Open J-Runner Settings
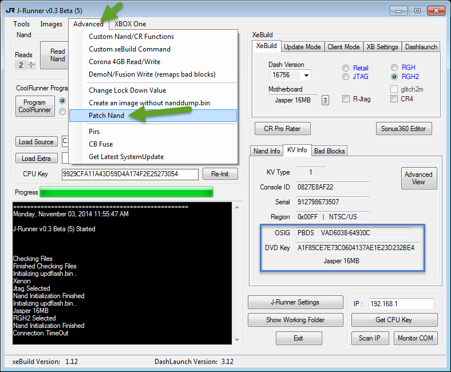The height and width of the screenshot is (372, 451). [295, 302]
